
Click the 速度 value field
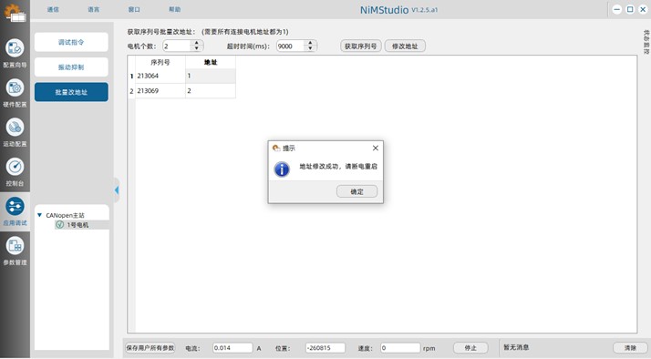point(400,348)
